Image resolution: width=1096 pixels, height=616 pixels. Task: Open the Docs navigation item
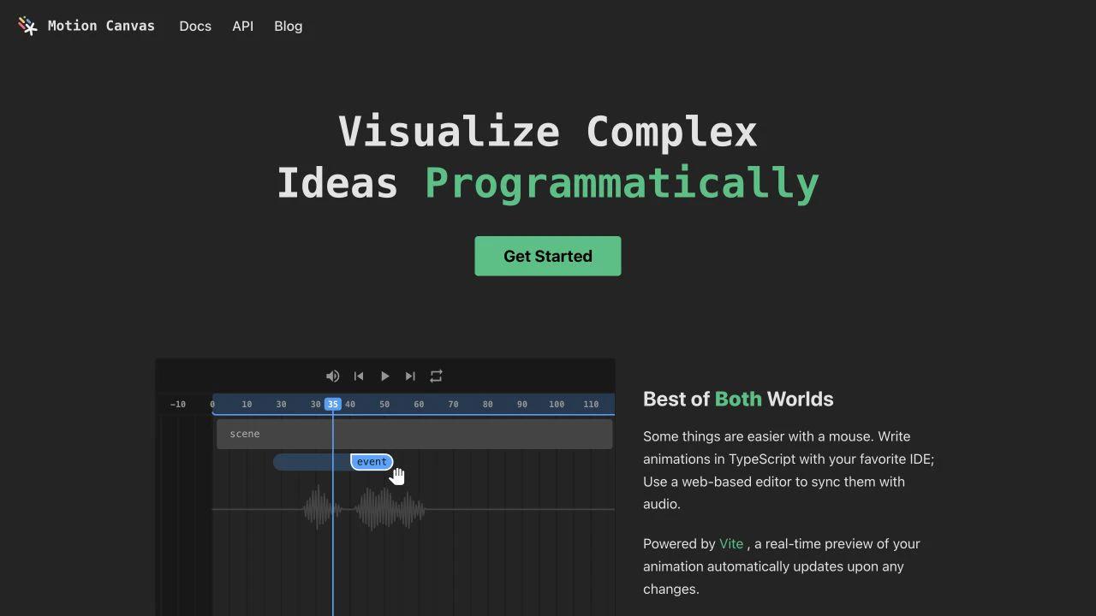coord(195,27)
